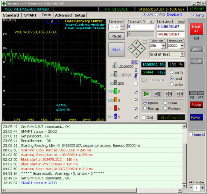Click the reverse scan arrow icon
This screenshot has width=207, height=194.
[x=157, y=94]
